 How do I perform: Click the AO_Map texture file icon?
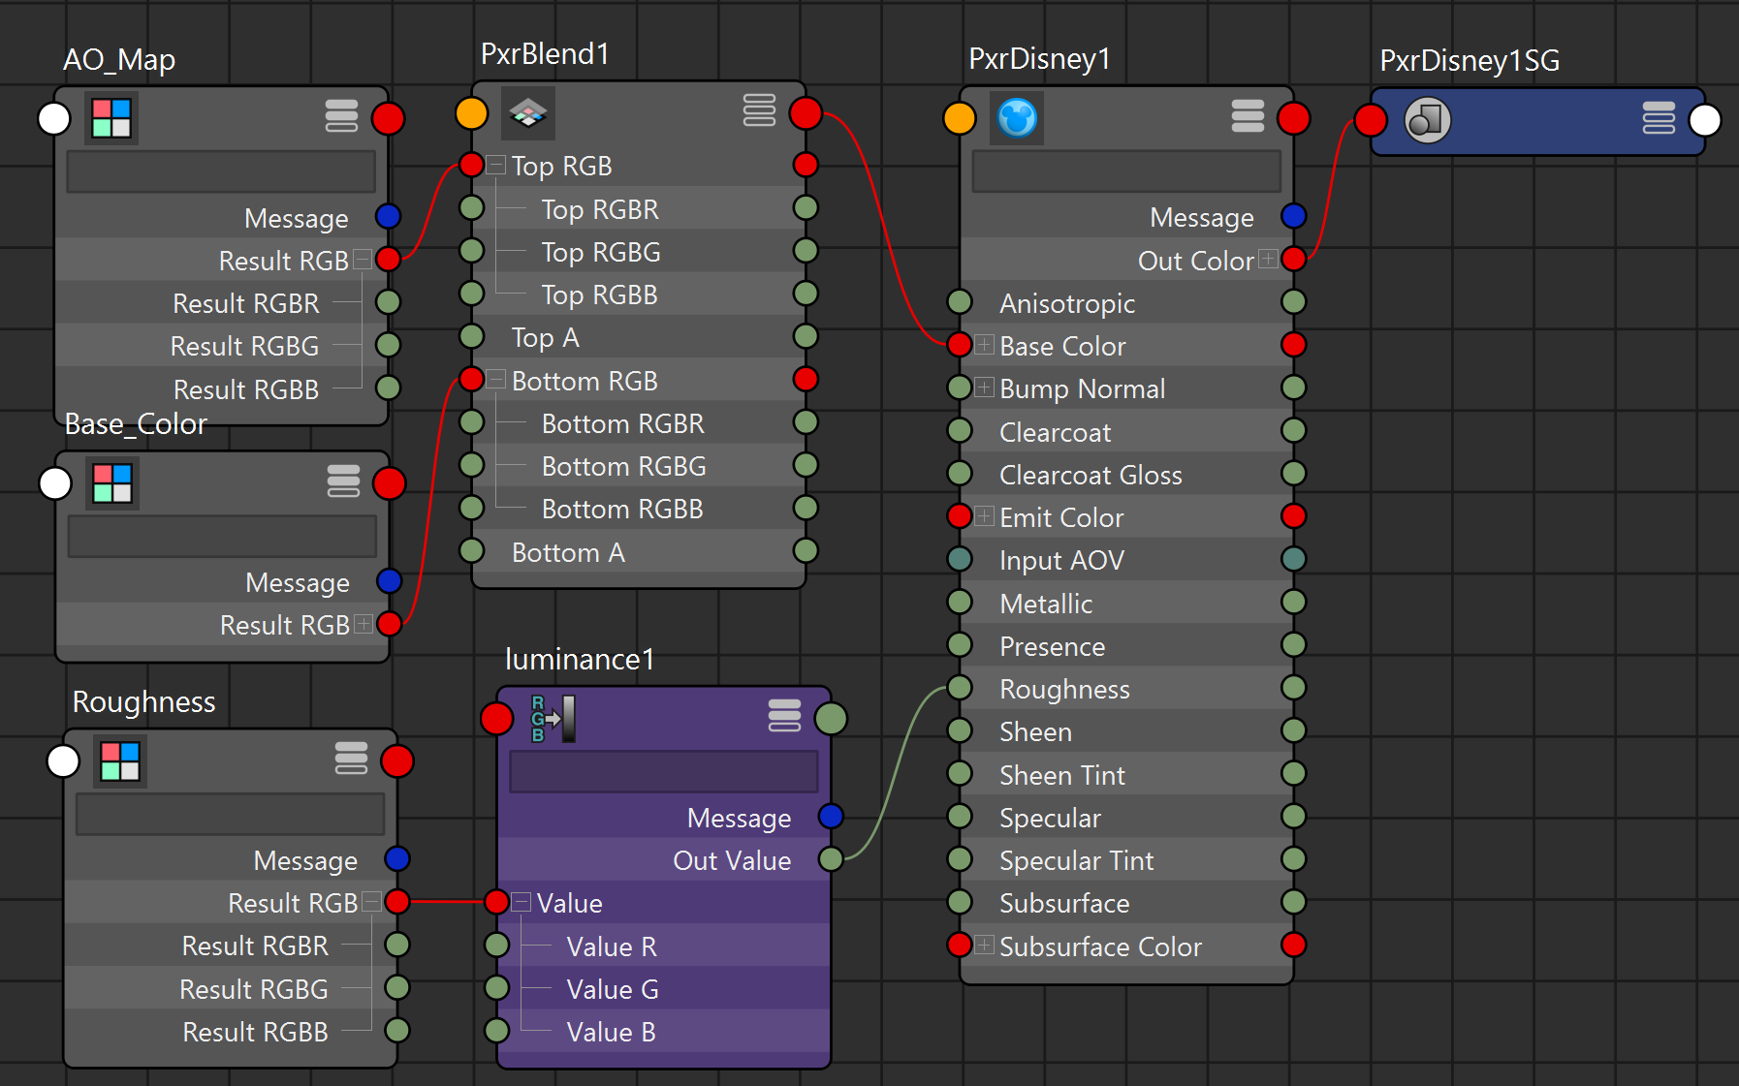111,118
